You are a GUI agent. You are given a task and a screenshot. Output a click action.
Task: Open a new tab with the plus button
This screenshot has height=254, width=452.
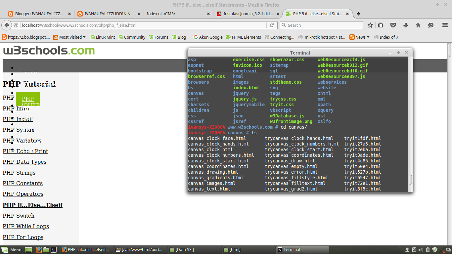[358, 14]
